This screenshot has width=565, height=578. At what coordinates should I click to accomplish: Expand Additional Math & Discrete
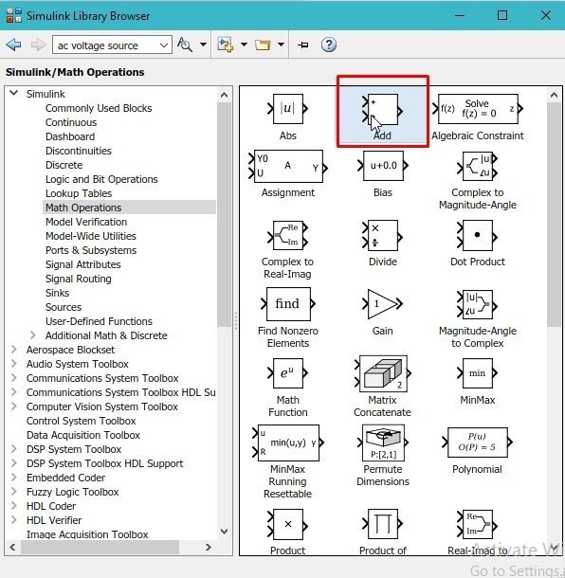[x=33, y=335]
